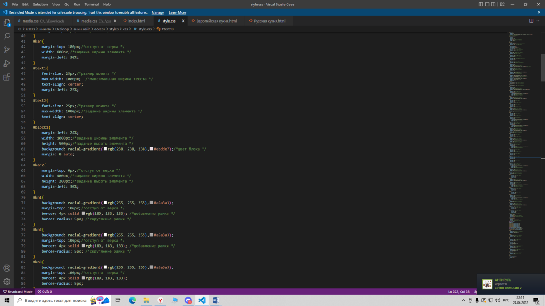Open the File menu

(x=15, y=5)
